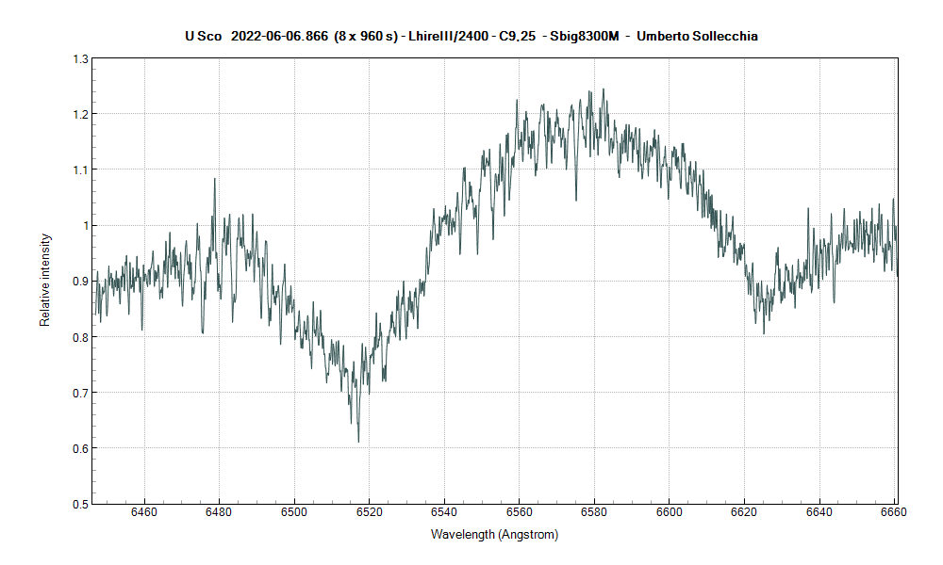Click the 0.6 y-axis tick label

coord(80,448)
